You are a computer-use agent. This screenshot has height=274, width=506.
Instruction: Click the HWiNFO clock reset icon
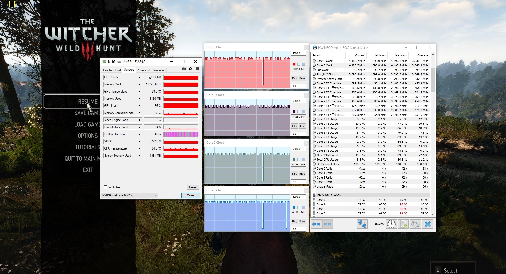[391, 224]
